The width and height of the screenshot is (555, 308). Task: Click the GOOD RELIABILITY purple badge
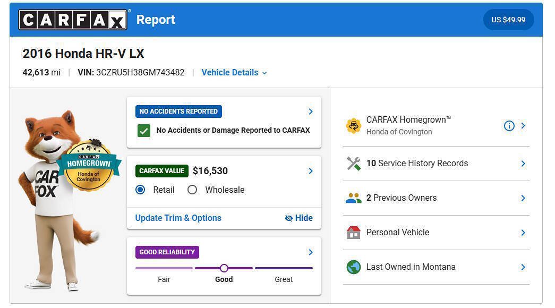click(167, 252)
